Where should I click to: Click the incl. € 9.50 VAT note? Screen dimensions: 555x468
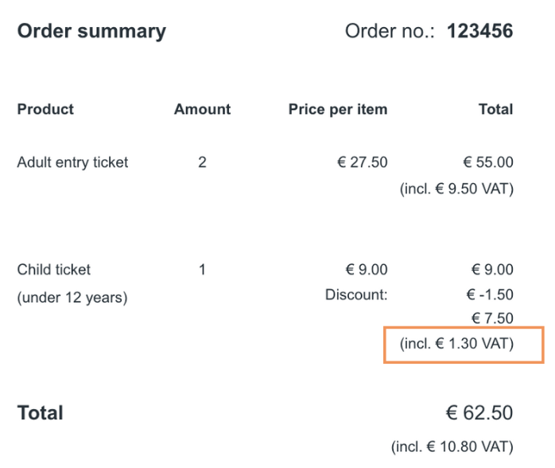coord(456,189)
